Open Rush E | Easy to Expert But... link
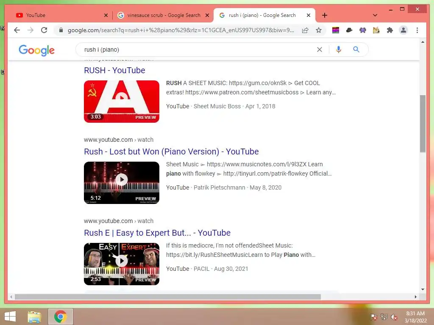 [157, 233]
